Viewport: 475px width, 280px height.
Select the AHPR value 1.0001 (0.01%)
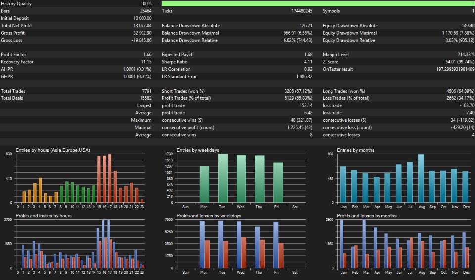(x=137, y=69)
